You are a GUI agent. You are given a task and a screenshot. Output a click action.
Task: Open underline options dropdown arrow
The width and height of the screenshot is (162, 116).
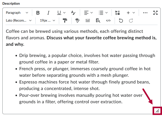click(64, 13)
